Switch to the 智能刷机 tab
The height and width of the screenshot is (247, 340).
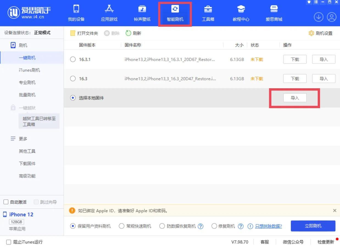(175, 12)
